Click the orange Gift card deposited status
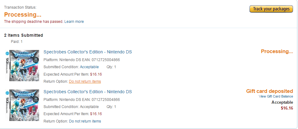This screenshot has height=129, width=298. tap(269, 91)
